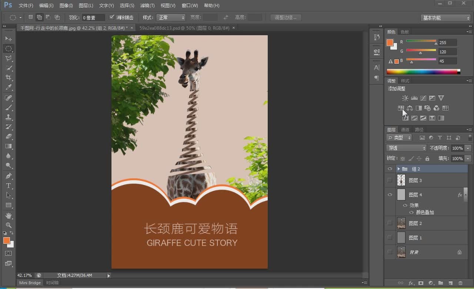The height and width of the screenshot is (289, 474).
Task: Toggle the anti-alias checkbox
Action: pos(112,17)
